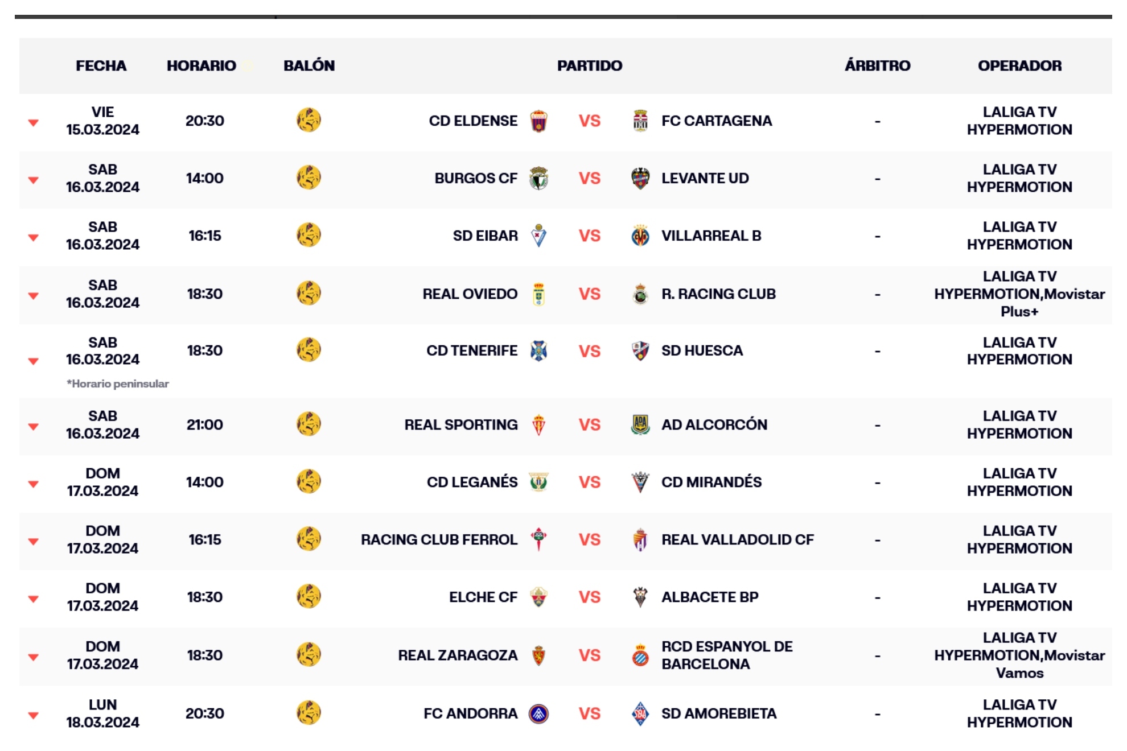Click the RCD Espanyol club crest
The width and height of the screenshot is (1127, 751).
[x=640, y=655]
